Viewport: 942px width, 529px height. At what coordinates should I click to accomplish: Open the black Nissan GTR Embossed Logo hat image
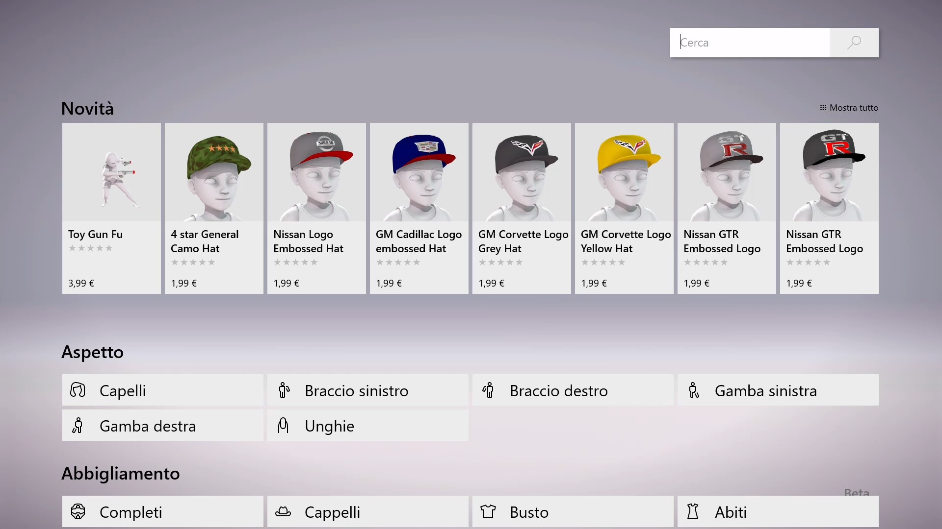click(x=829, y=172)
